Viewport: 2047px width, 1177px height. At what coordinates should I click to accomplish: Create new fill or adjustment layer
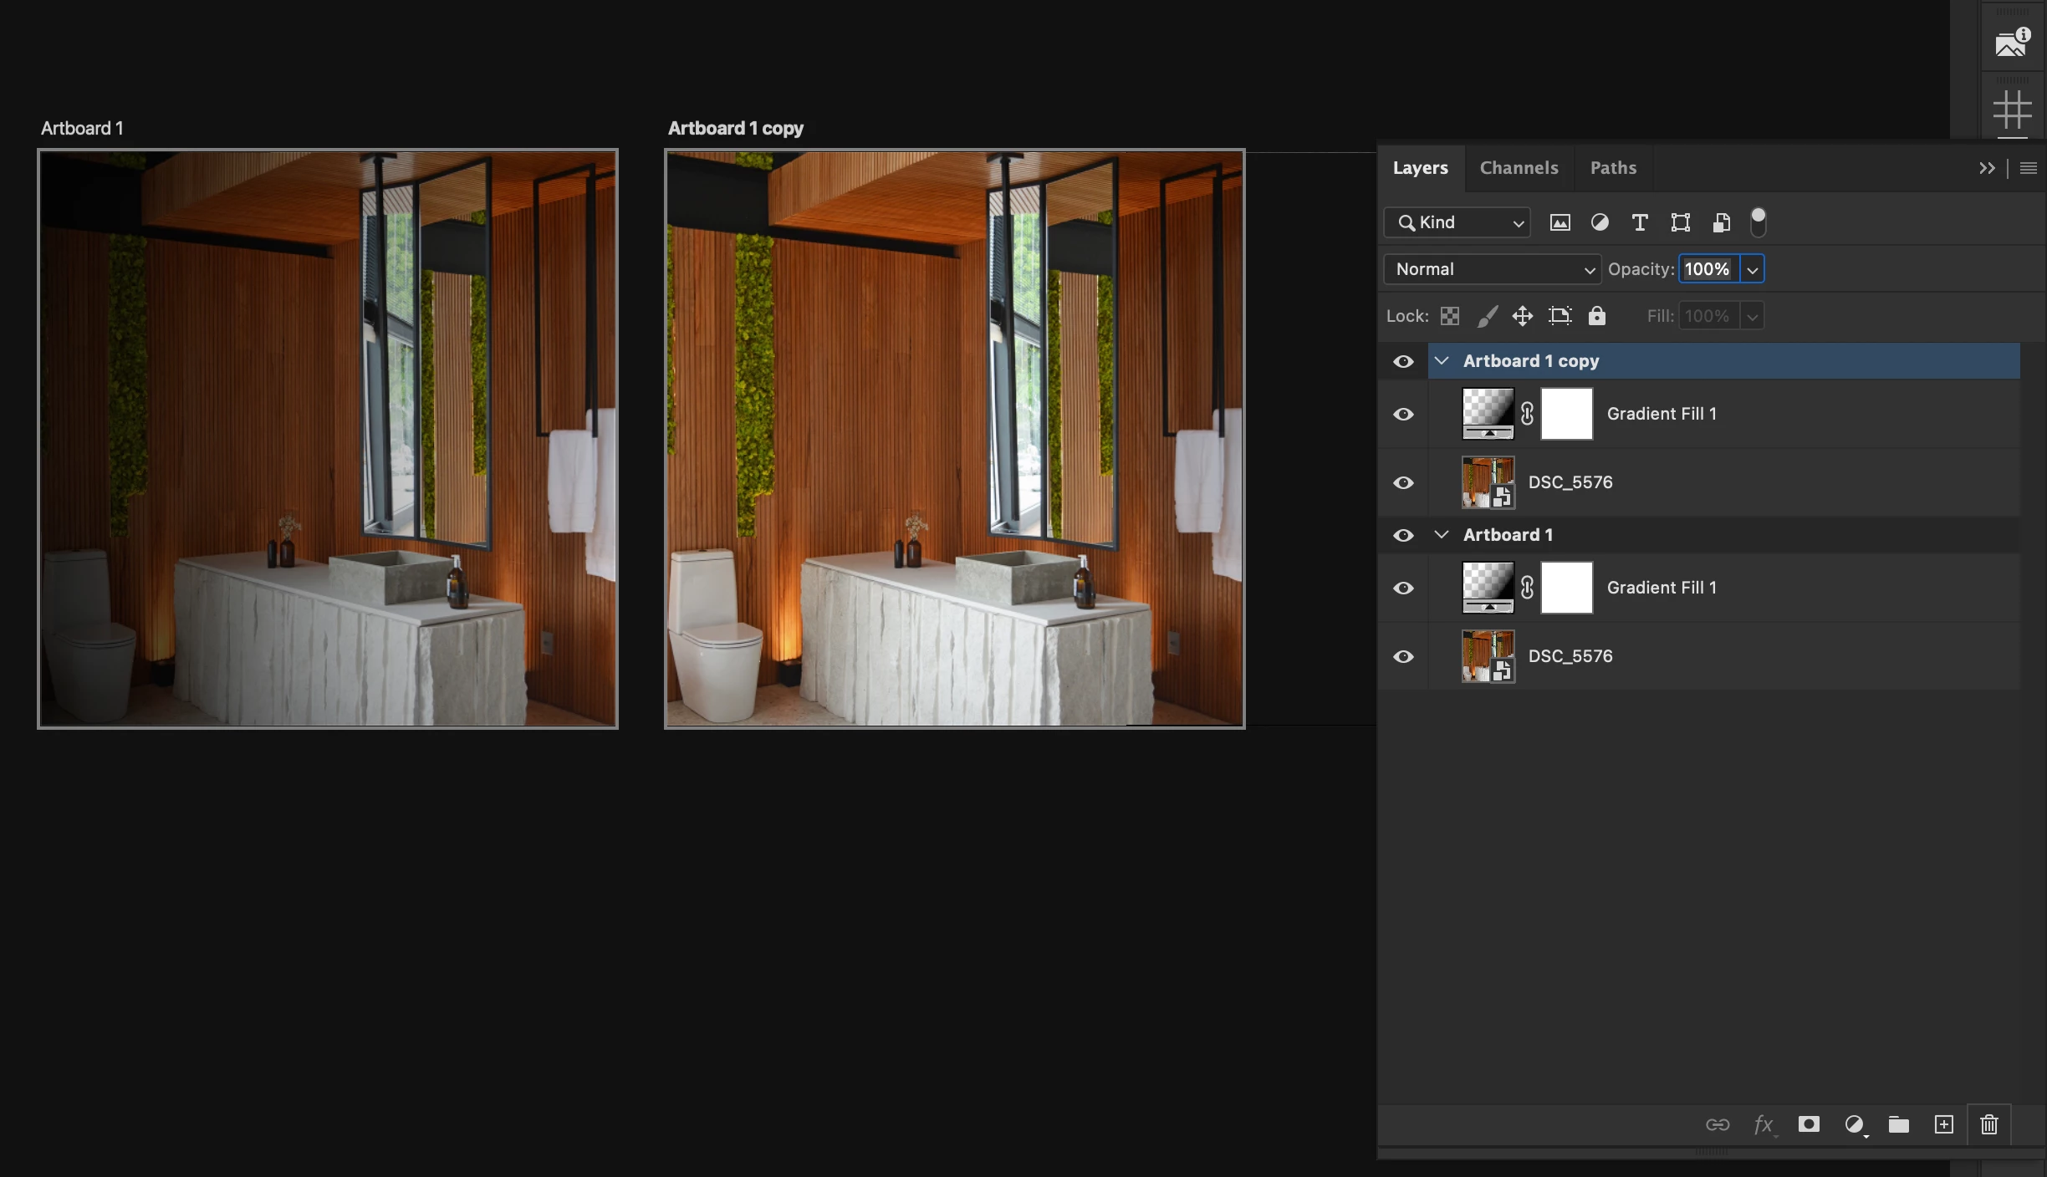pos(1855,1124)
